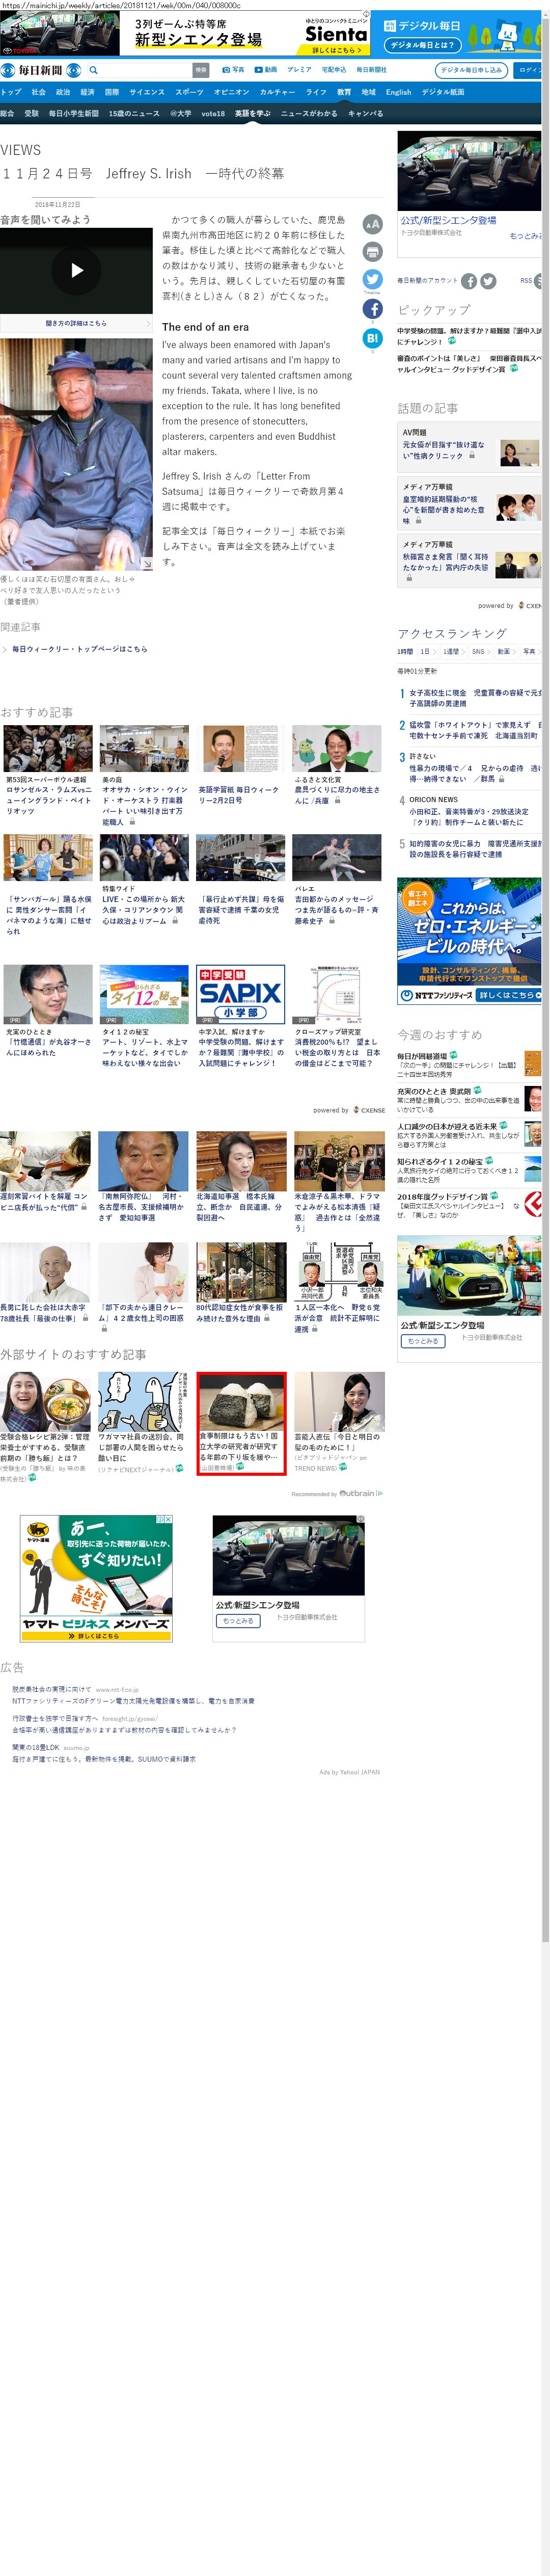Open 写真 with camera icon
This screenshot has height=2576, width=550.
coord(233,70)
